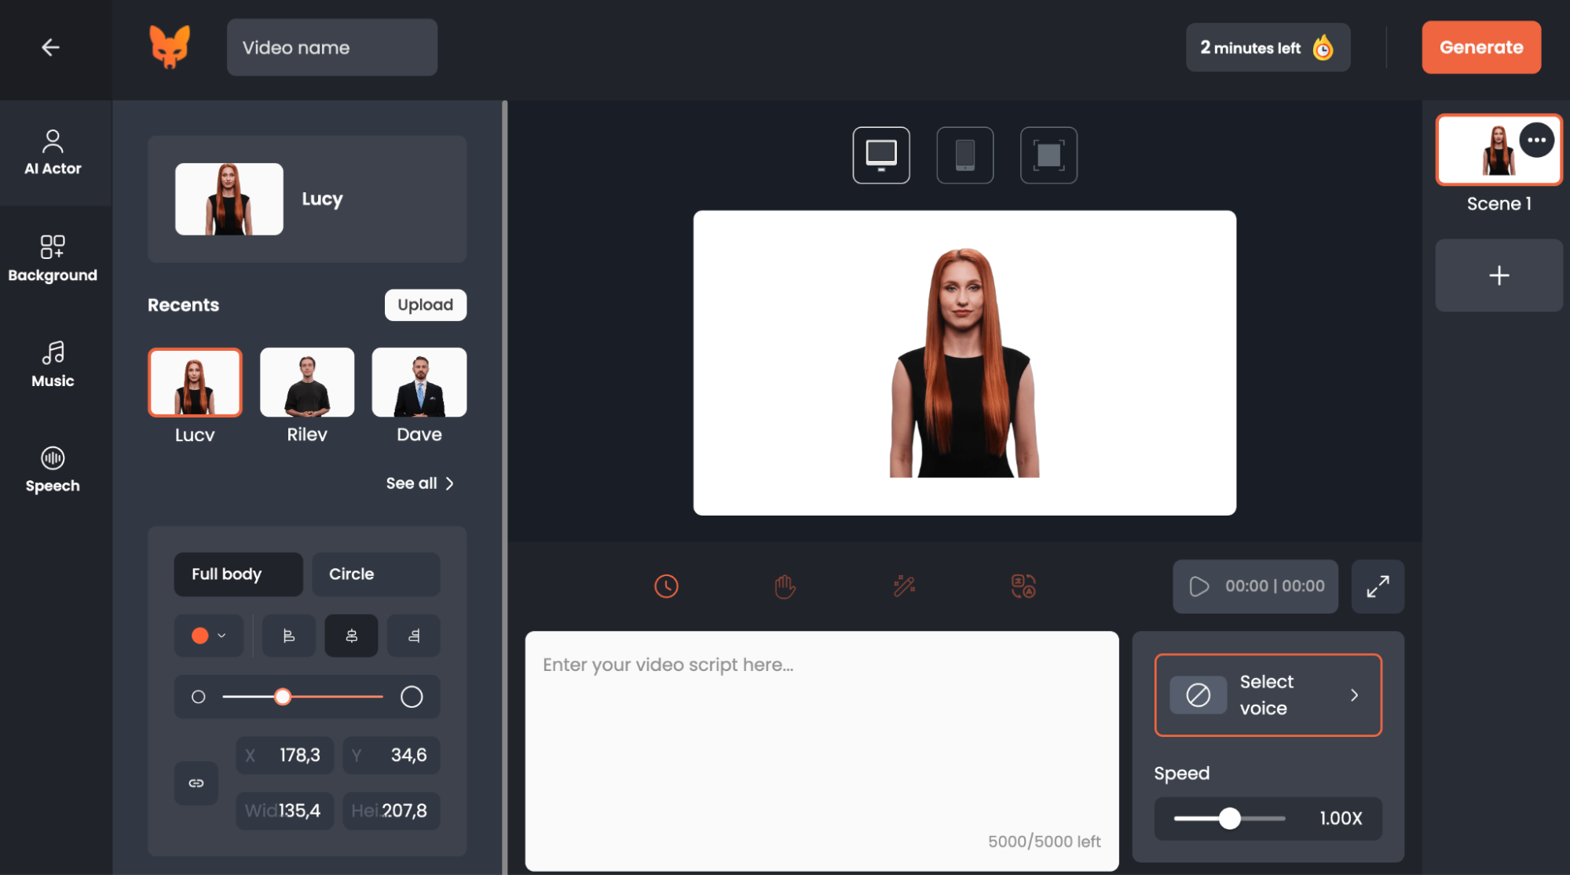This screenshot has width=1570, height=875.
Task: Open the translate script icon
Action: point(1023,586)
